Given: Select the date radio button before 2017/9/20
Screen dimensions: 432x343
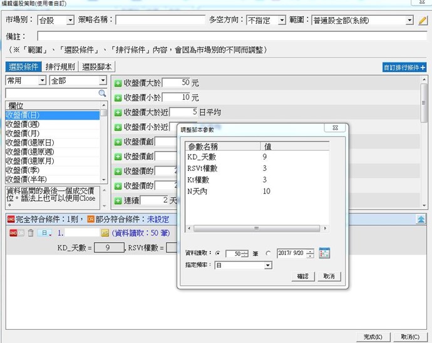Looking at the screenshot, I should click(x=269, y=253).
